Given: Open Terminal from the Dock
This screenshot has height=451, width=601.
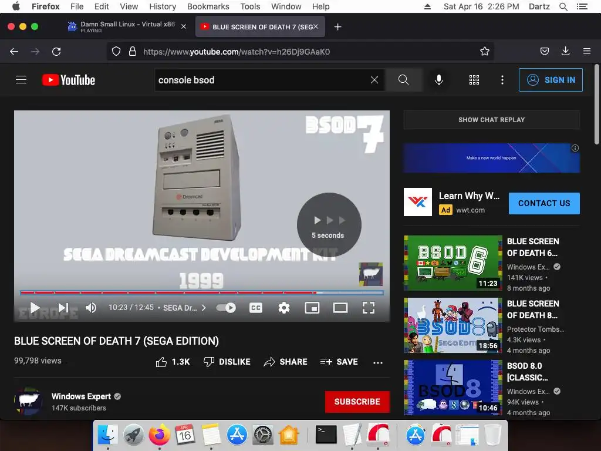Looking at the screenshot, I should (x=326, y=435).
